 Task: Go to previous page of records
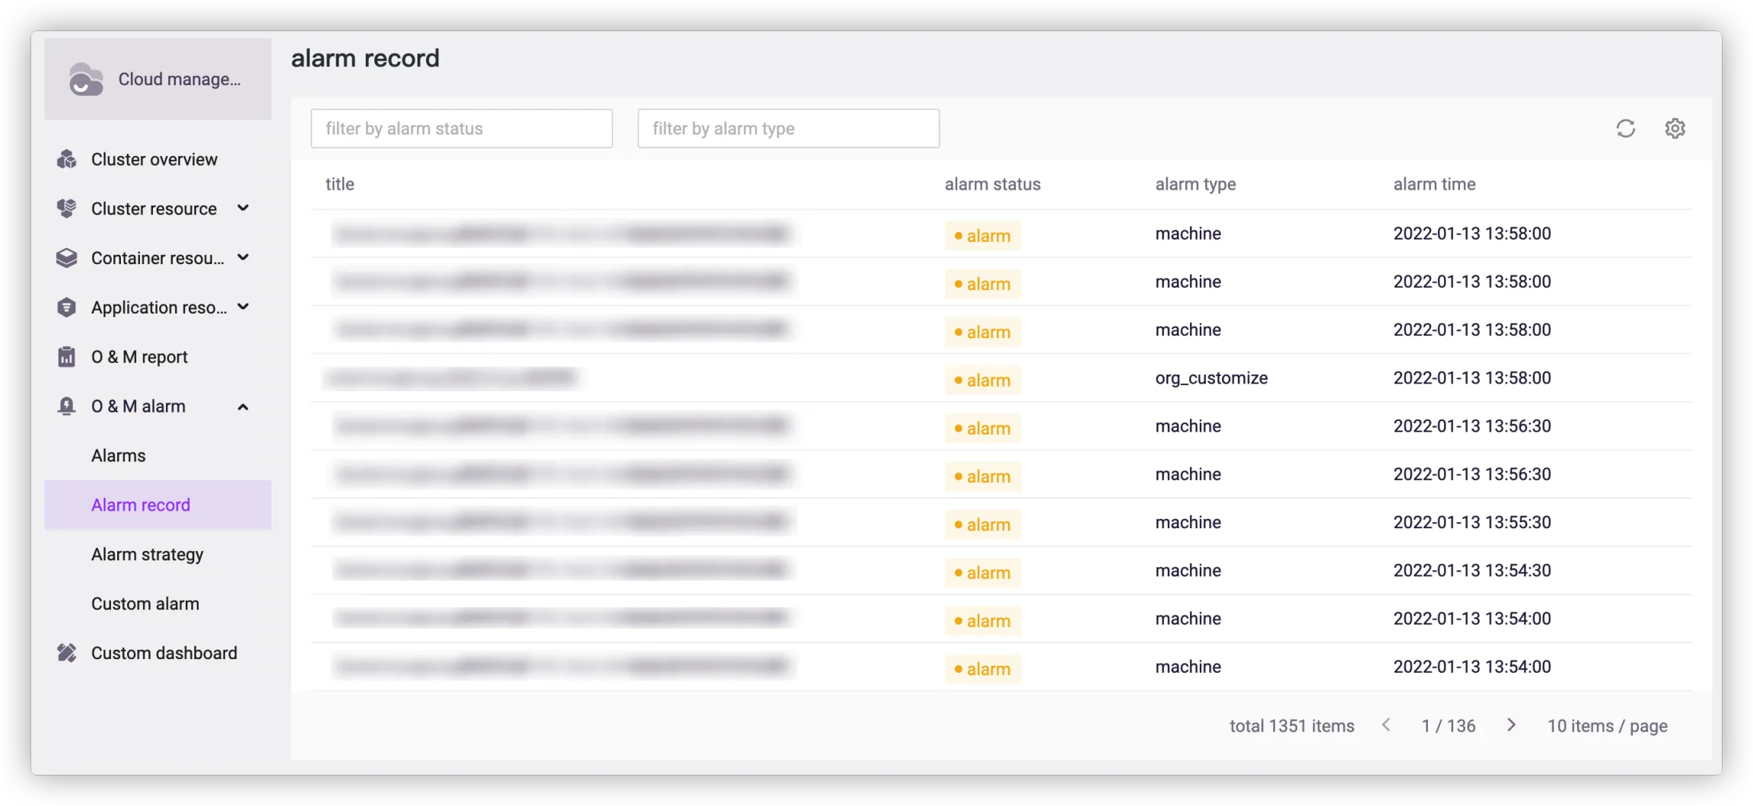point(1386,725)
